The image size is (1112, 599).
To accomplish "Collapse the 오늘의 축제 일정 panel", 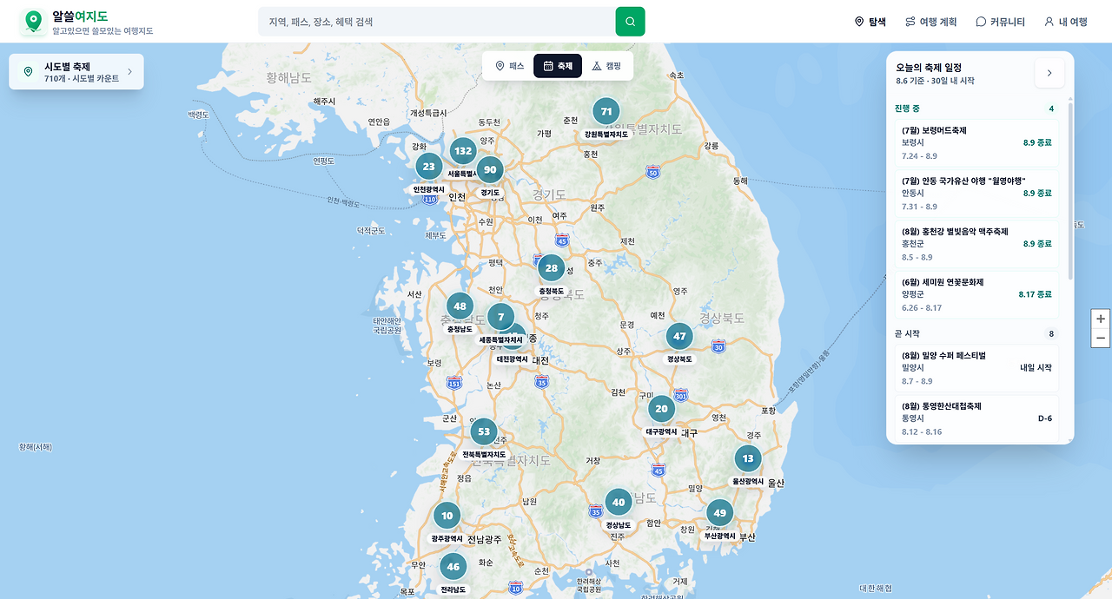I will (x=1049, y=73).
